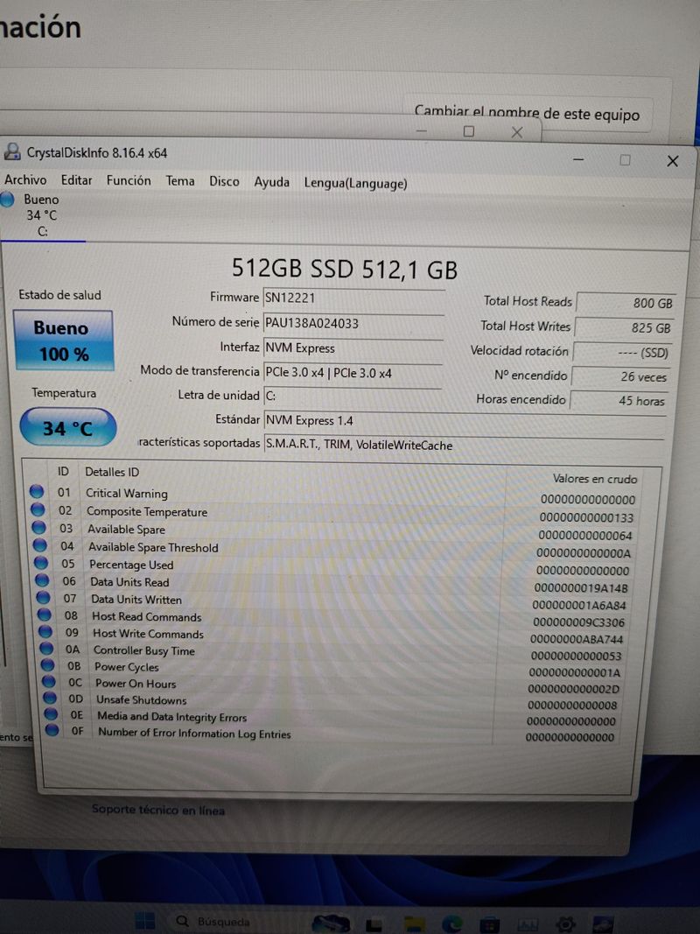Click the Bueno 100 % health status button

[63, 341]
